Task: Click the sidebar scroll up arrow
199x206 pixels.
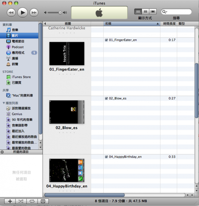Action: (x=40, y=143)
